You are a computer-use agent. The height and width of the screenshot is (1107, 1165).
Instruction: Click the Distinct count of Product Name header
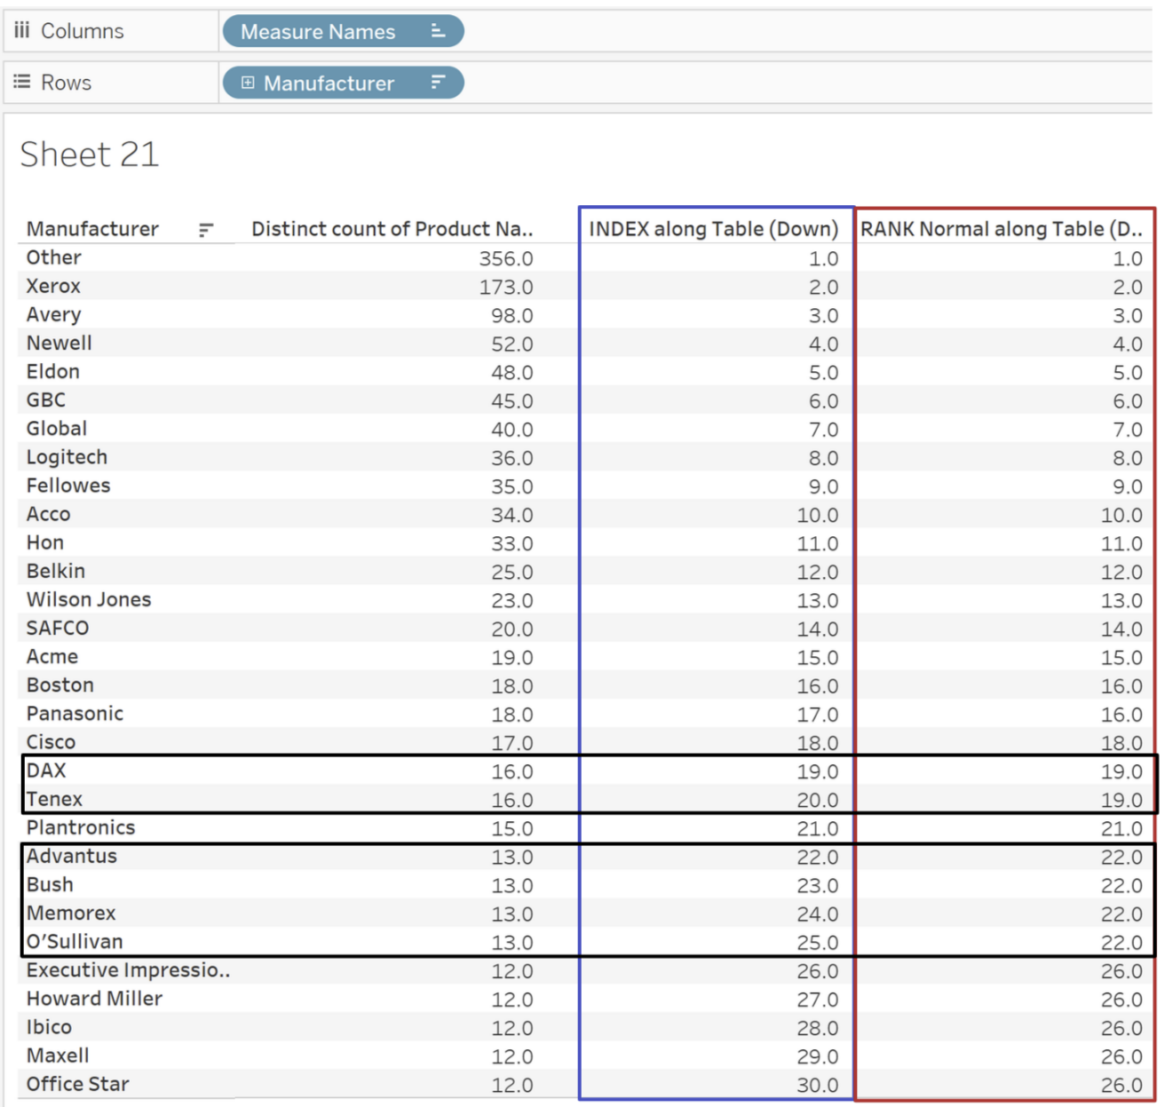392,229
